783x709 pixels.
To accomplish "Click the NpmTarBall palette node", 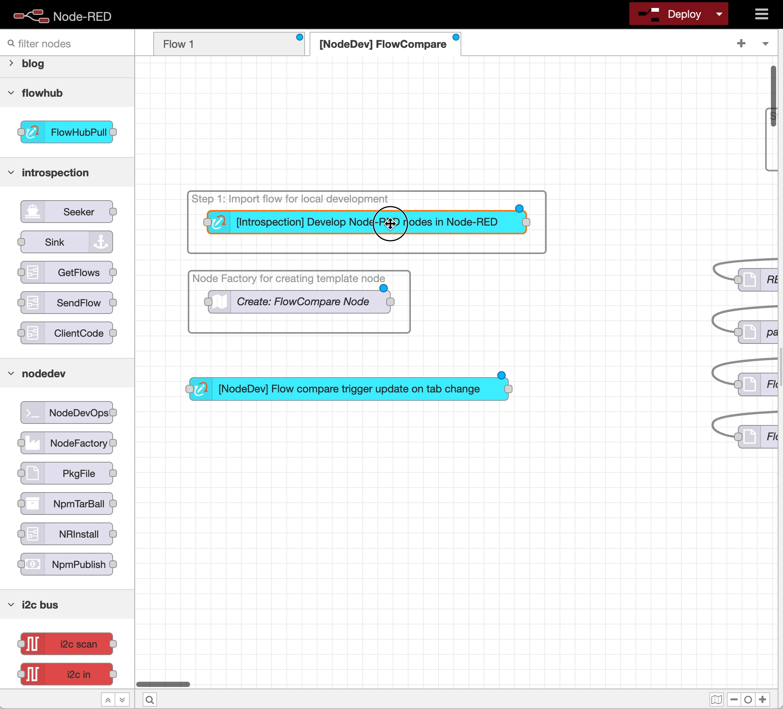I will pos(67,504).
